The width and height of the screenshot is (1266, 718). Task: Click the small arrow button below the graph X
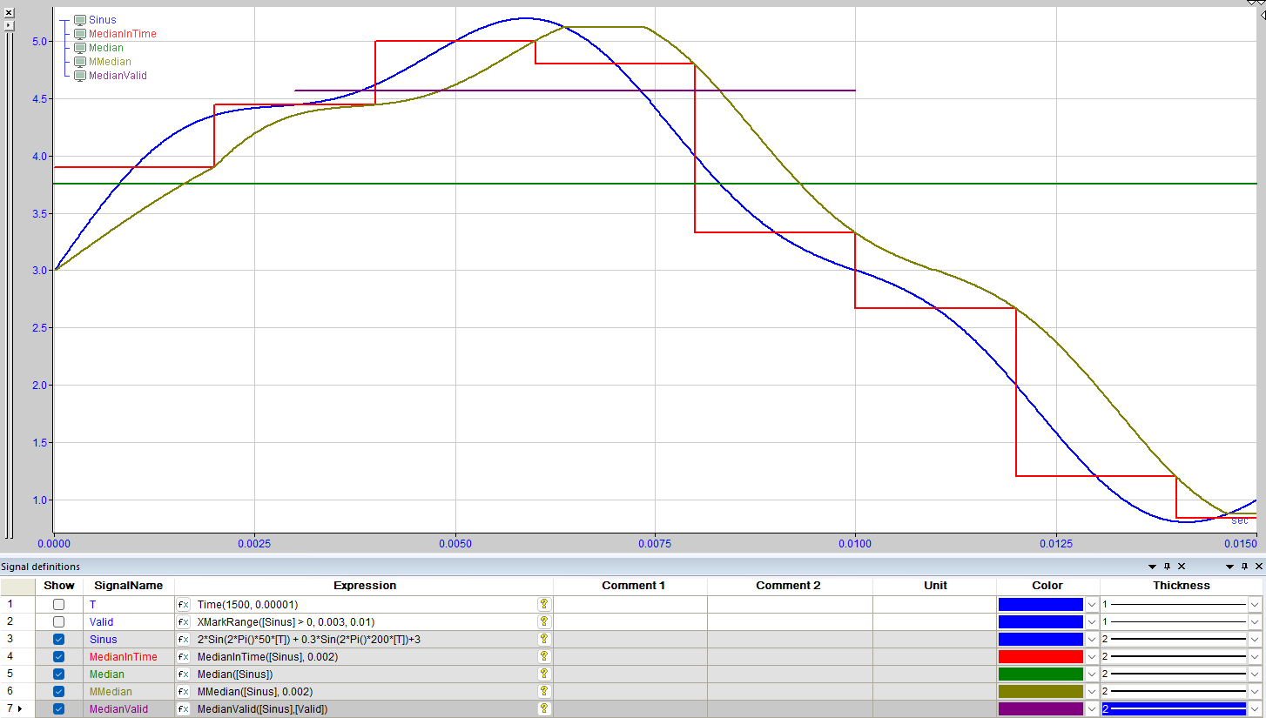pyautogui.click(x=9, y=25)
